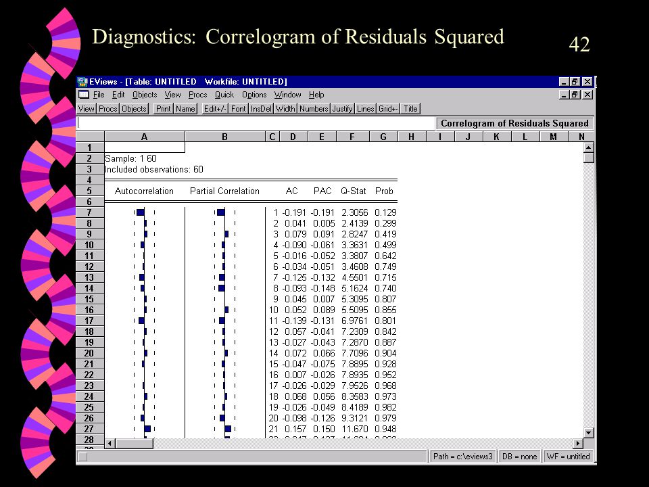Click 'Included observations: 60' text
649x487 pixels.
tap(154, 169)
